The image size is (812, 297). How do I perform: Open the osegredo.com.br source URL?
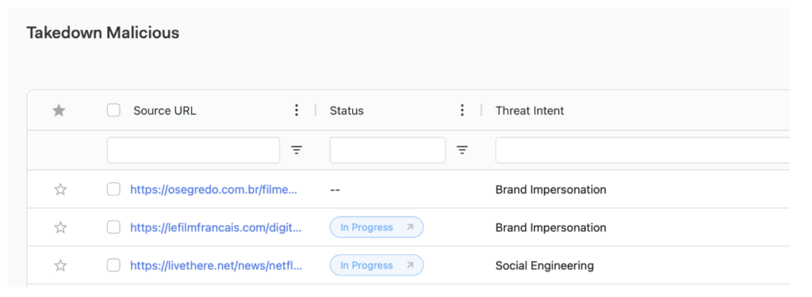coord(214,190)
